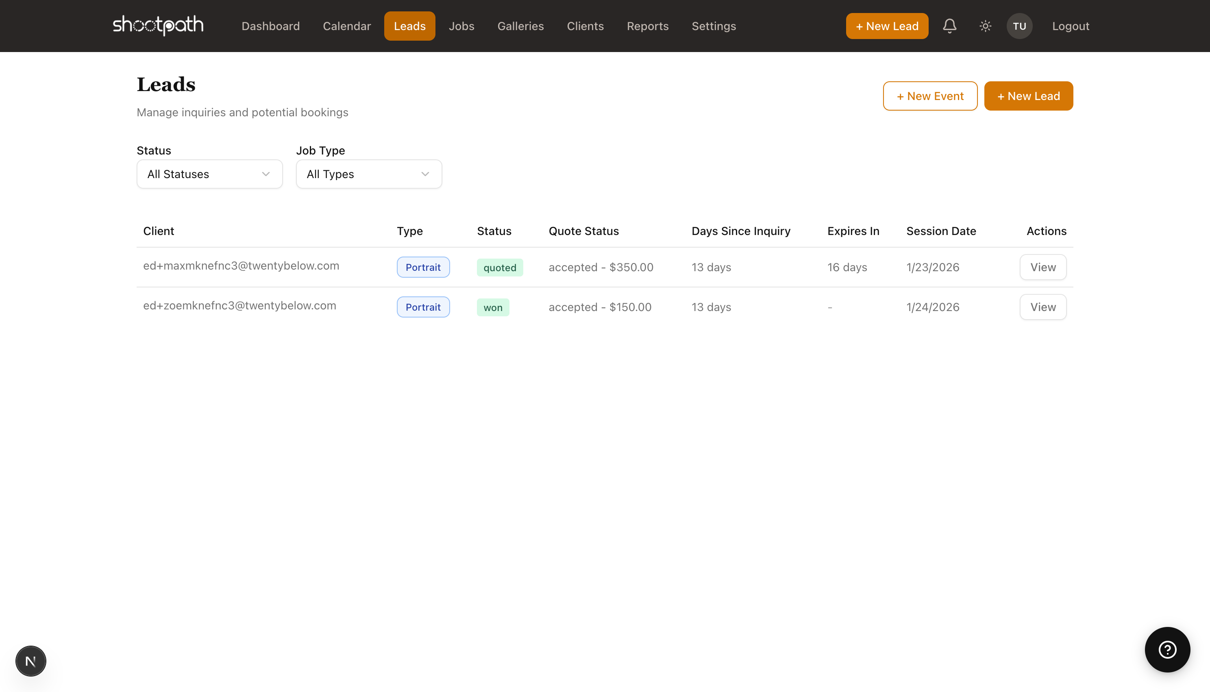Open the help question mark button
1210x692 pixels.
1167,649
